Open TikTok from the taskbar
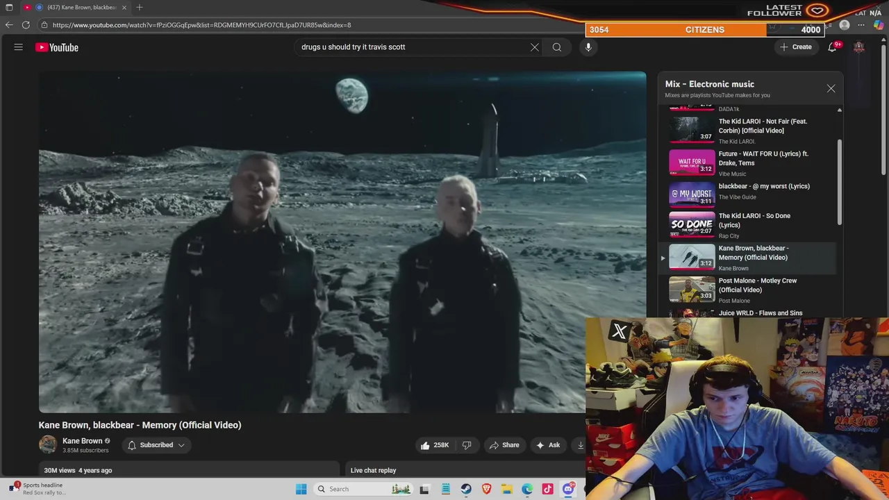 tap(547, 489)
